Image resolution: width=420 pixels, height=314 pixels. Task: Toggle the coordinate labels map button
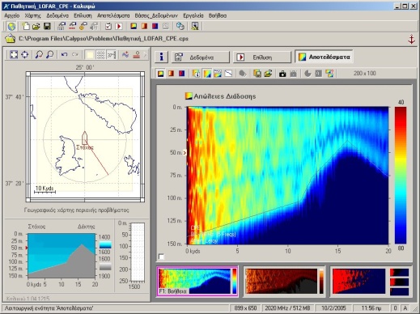(111, 54)
